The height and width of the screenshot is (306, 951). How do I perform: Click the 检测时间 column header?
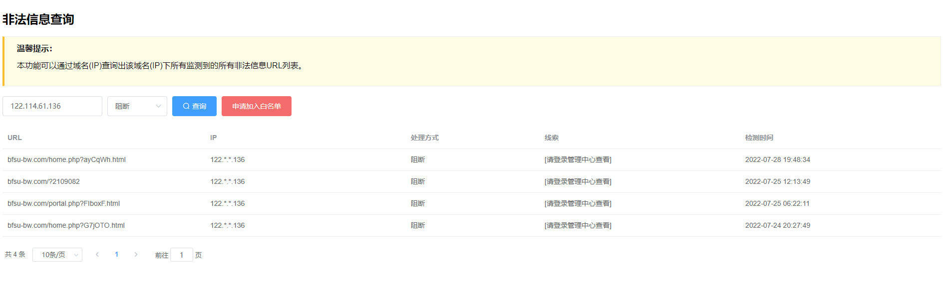759,138
